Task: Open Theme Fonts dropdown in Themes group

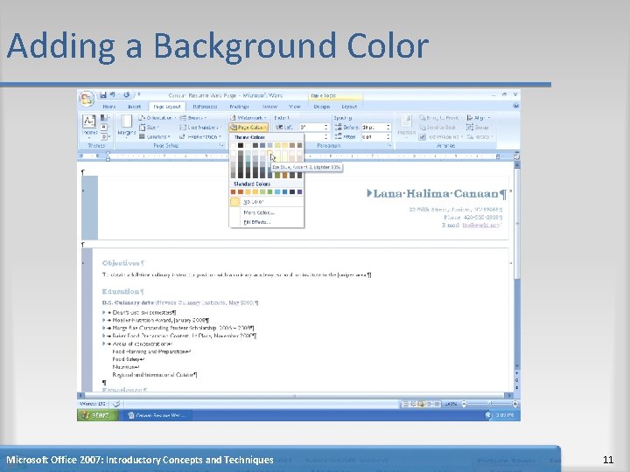Action: 104,128
